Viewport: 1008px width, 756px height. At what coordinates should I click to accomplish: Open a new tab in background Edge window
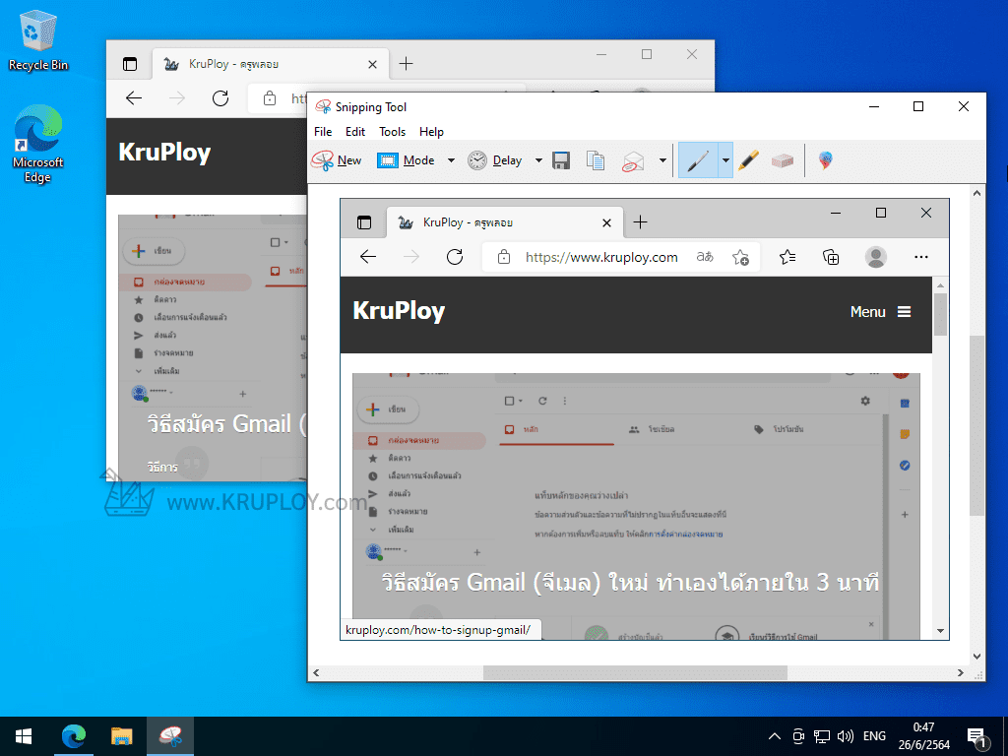click(406, 64)
